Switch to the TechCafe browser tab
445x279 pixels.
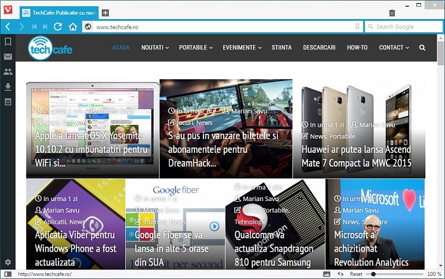[x=60, y=13]
